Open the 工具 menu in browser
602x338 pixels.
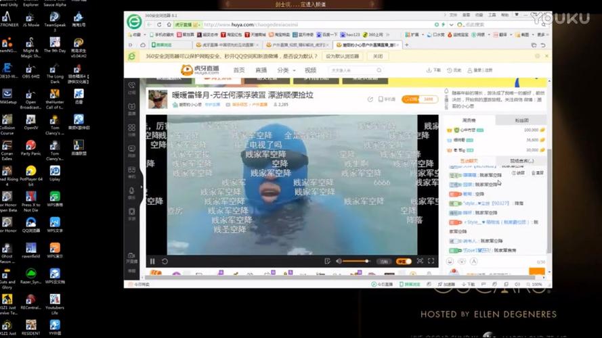[x=492, y=15]
